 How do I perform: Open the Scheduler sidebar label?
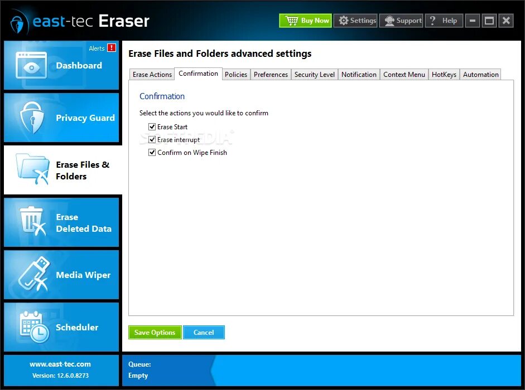[77, 327]
